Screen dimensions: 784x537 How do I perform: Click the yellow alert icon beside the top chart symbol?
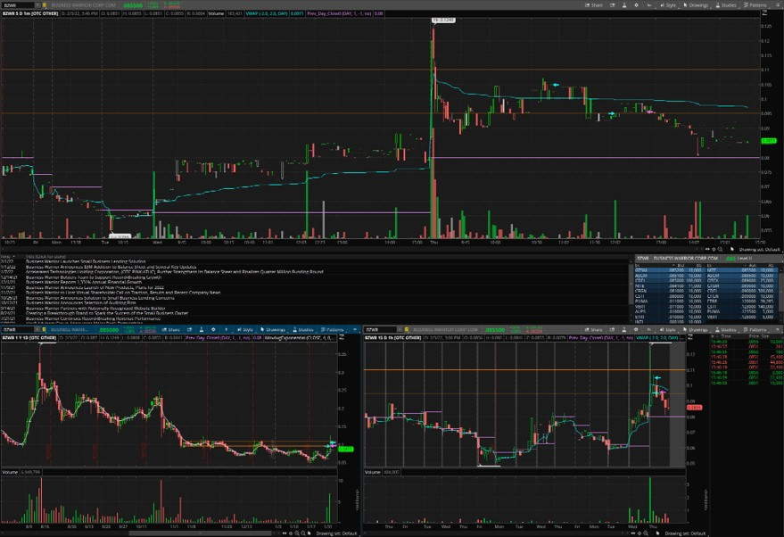[x=45, y=5]
